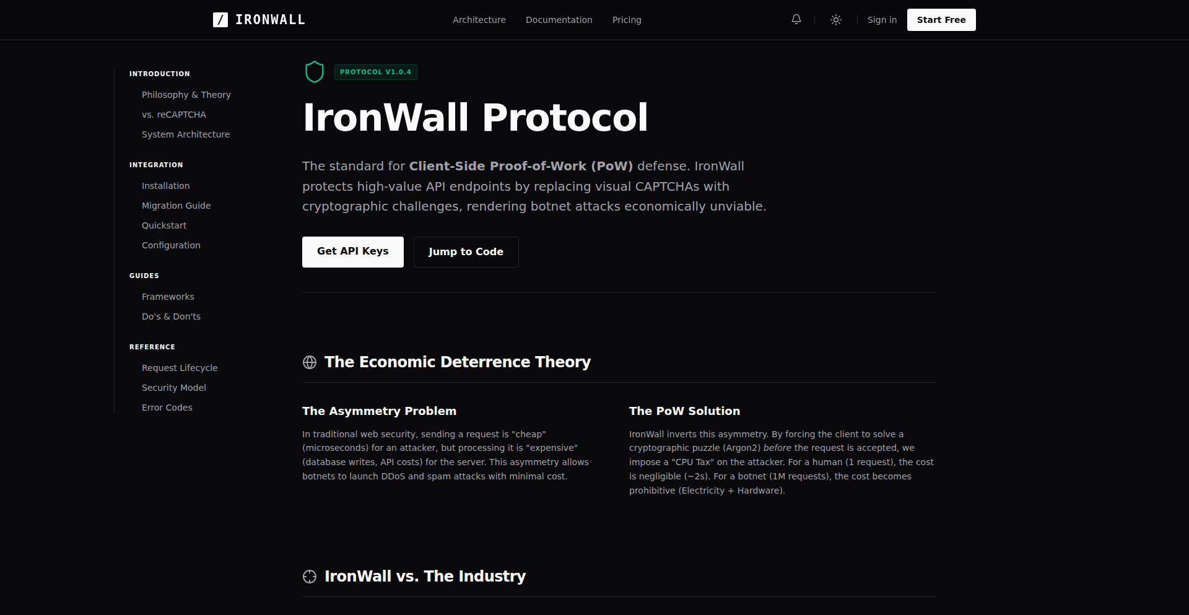Select the Protocol V1.0.4 badge
The width and height of the screenshot is (1189, 615).
[x=375, y=72]
